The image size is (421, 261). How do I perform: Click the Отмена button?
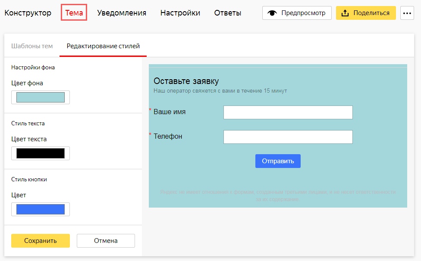tap(106, 241)
